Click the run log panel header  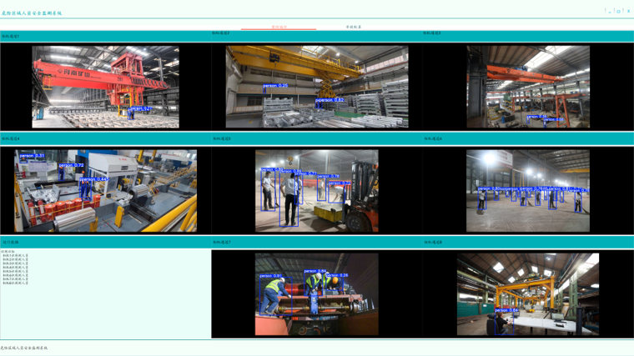tap(105, 243)
